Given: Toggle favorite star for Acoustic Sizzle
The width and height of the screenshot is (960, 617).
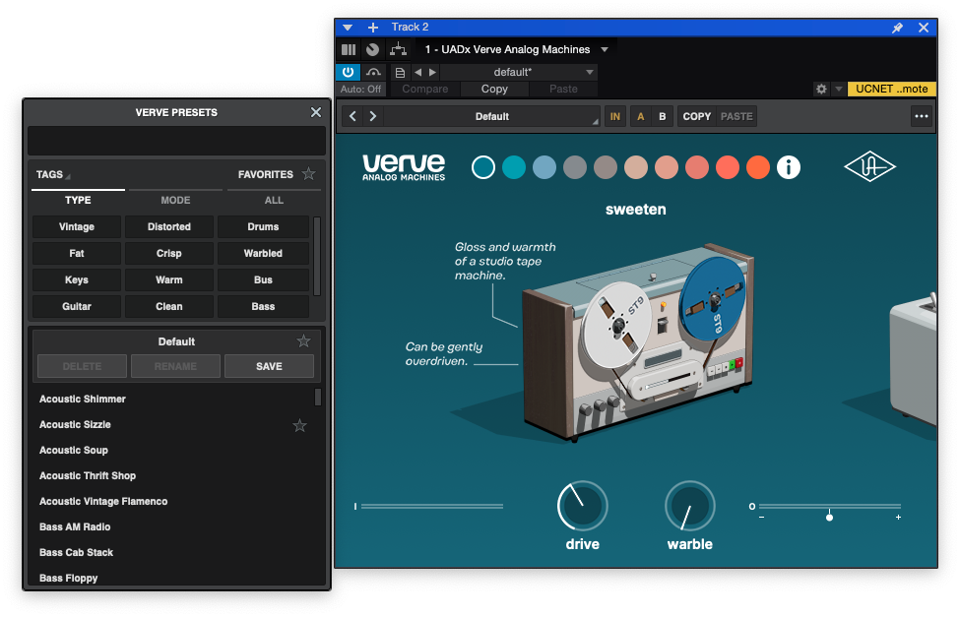Looking at the screenshot, I should click(299, 425).
